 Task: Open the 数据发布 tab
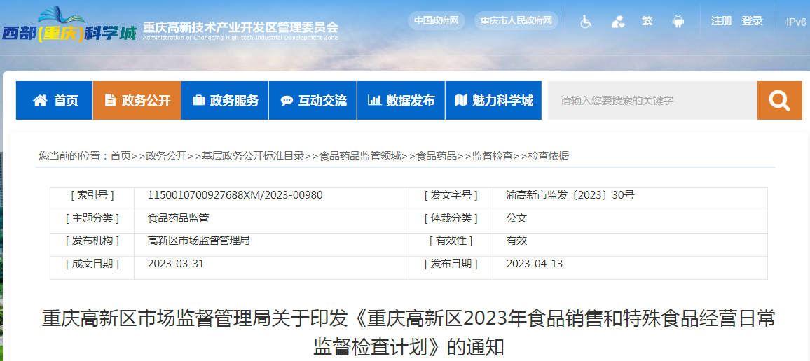coord(401,101)
